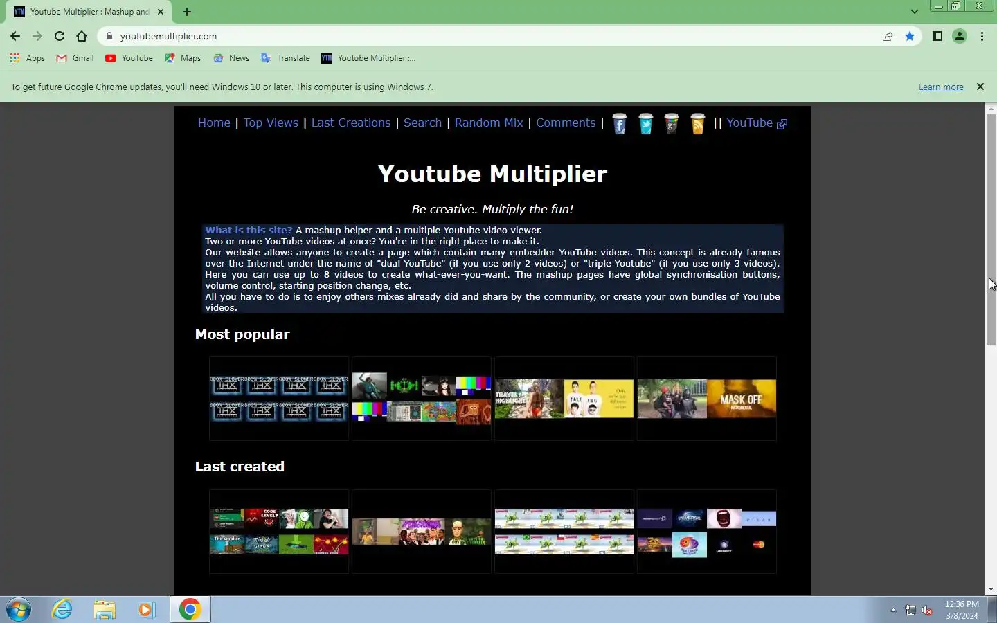This screenshot has width=997, height=623.
Task: Open the Random Mix page
Action: coord(489,123)
